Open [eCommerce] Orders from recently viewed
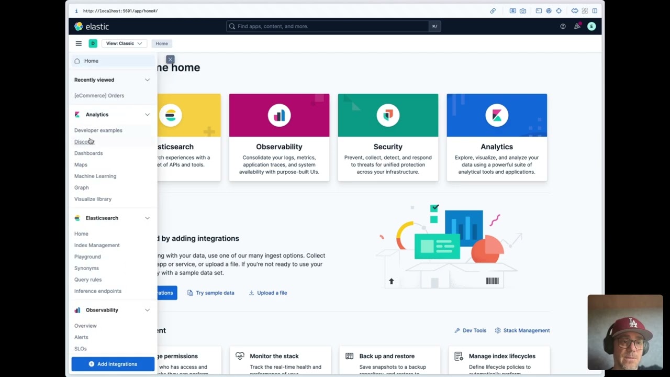Image resolution: width=670 pixels, height=377 pixels. [99, 95]
